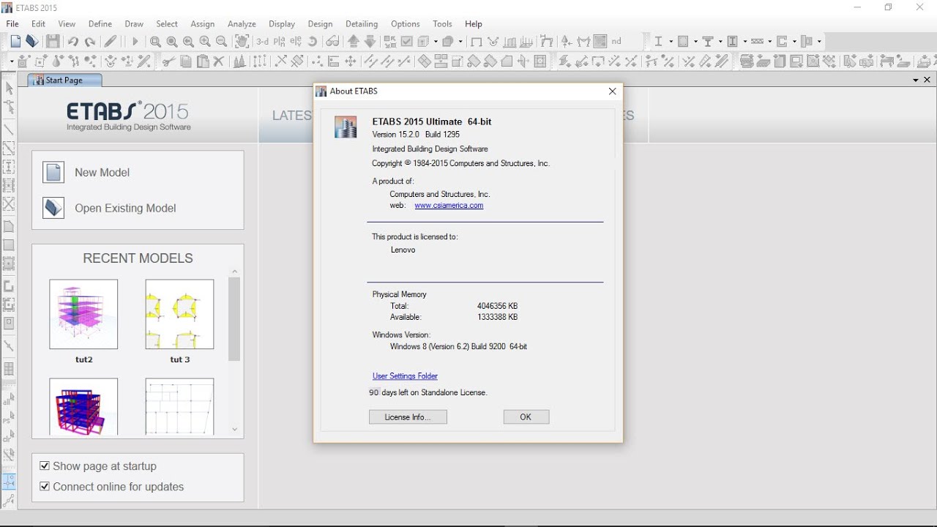Open the User Settings Folder link

[405, 376]
